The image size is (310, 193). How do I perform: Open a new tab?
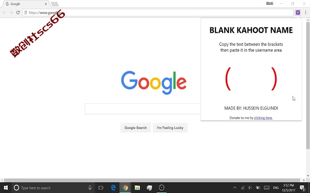coord(55,4)
